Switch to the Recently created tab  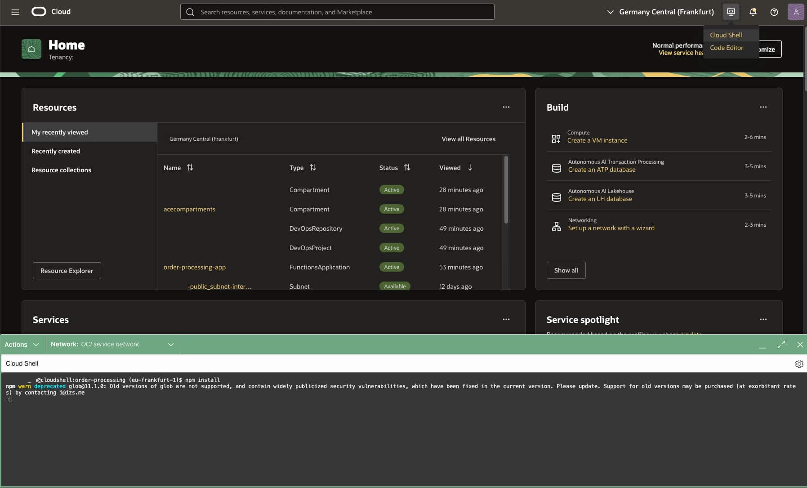click(x=55, y=151)
